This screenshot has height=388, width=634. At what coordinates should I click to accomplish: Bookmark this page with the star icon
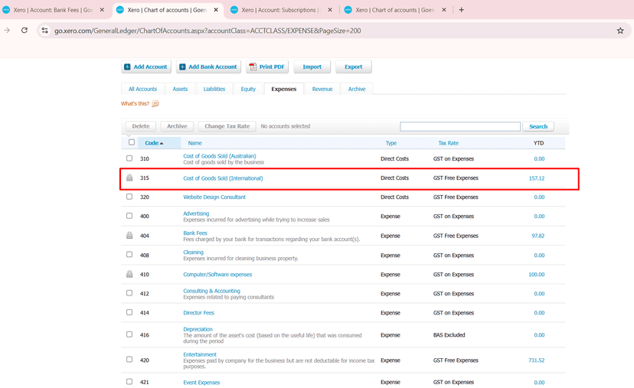click(619, 31)
